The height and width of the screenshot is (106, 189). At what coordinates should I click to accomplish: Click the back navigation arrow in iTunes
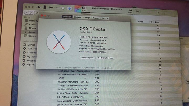click(x=26, y=13)
